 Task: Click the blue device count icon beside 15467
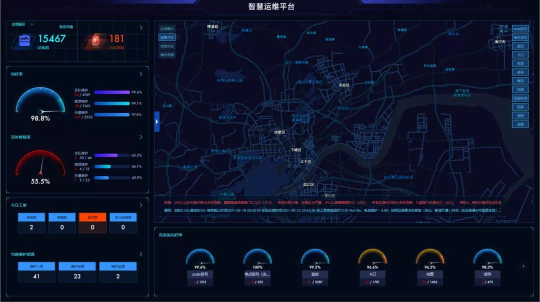24,40
